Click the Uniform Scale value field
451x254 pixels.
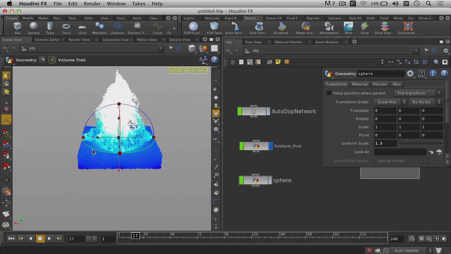(385, 143)
